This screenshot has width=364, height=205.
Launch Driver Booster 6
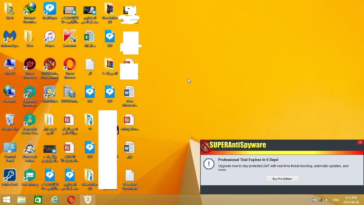pos(30,68)
